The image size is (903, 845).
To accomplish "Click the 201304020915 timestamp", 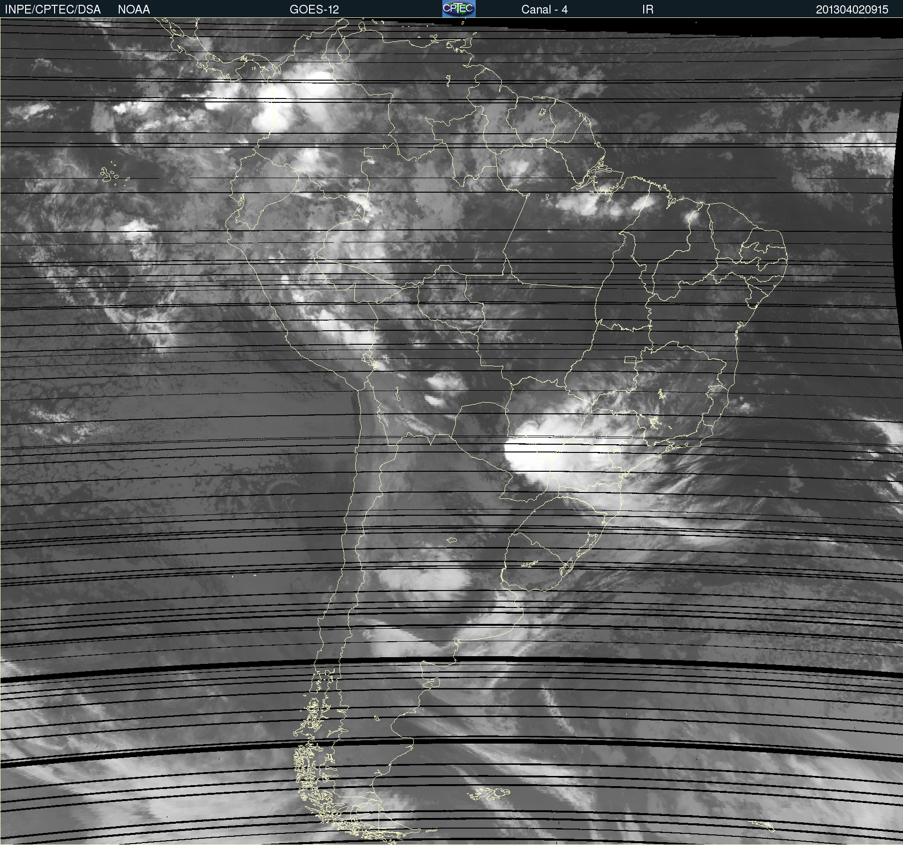I will coord(852,10).
